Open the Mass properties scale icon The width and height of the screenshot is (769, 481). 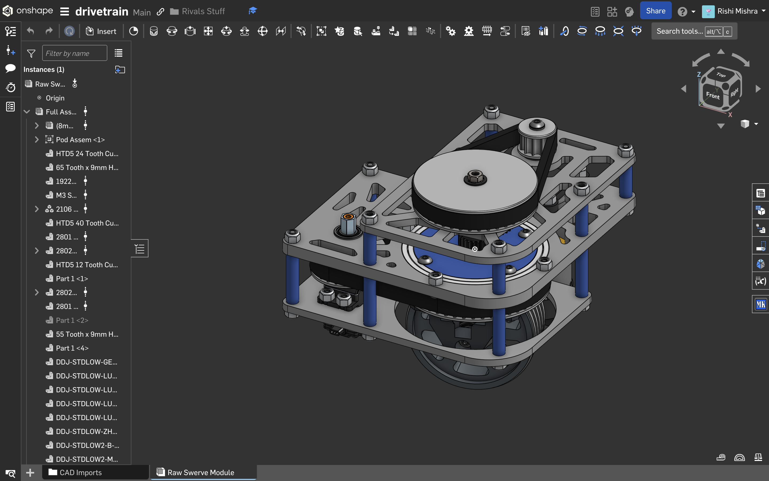coord(758,457)
